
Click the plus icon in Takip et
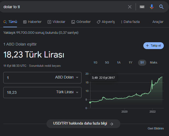(147, 46)
